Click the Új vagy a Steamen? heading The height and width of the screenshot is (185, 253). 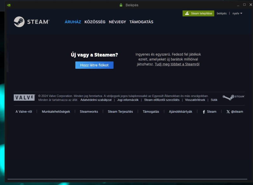94,55
